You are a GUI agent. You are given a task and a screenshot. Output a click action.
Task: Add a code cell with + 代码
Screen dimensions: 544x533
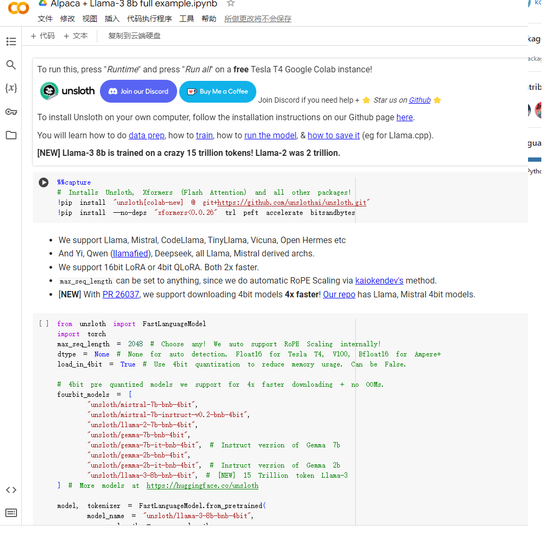point(43,36)
